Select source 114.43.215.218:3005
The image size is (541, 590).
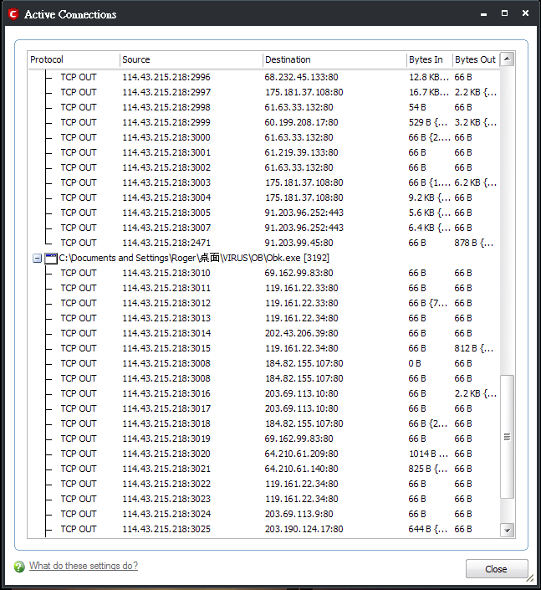166,213
